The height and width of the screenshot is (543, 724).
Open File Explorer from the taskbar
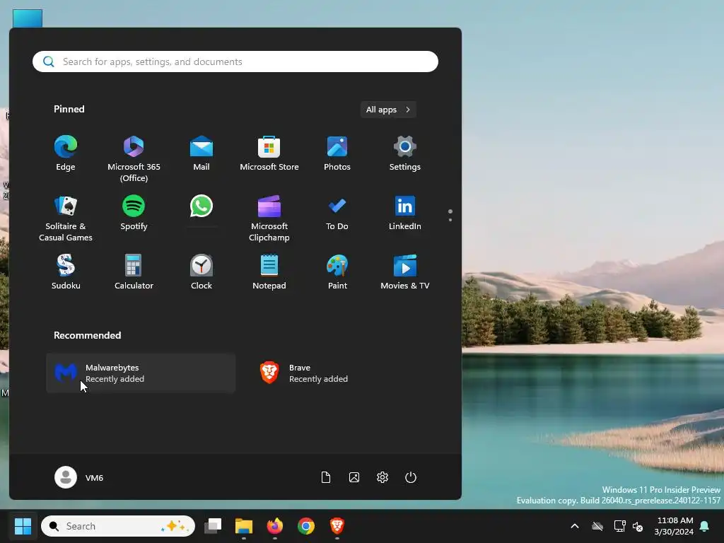(x=244, y=526)
